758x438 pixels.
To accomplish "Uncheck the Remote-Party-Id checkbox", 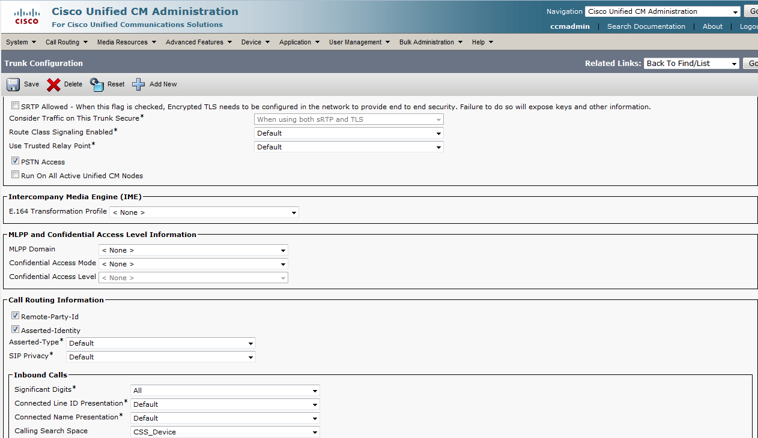I will [x=15, y=316].
